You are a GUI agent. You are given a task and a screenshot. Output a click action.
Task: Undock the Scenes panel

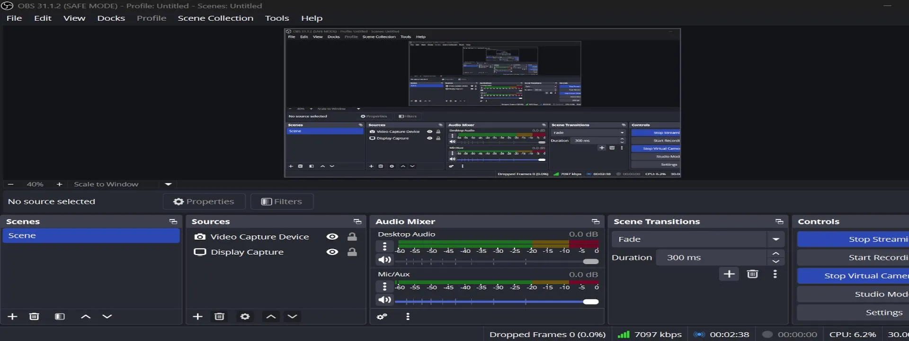tap(173, 222)
